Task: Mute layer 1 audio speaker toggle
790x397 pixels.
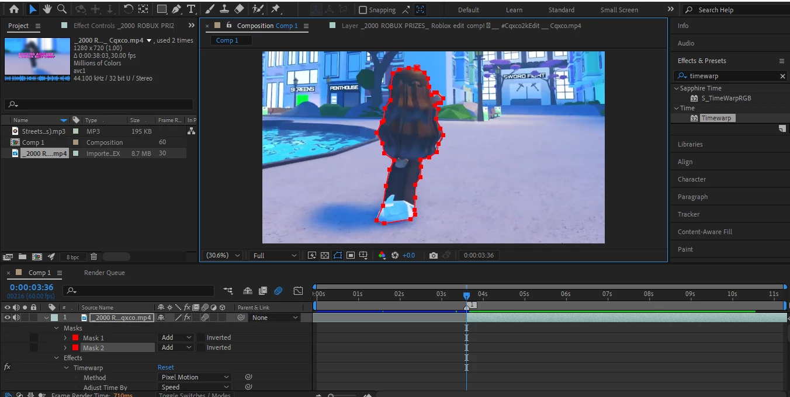Action: click(16, 318)
